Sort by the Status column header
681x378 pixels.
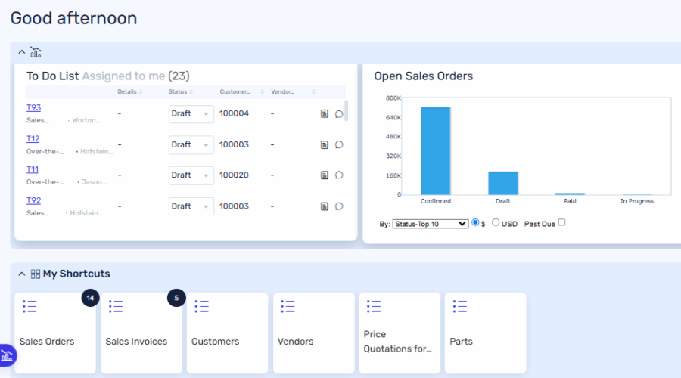point(178,92)
